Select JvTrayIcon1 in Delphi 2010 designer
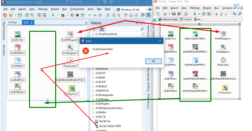The width and height of the screenshot is (252, 131). [x=225, y=88]
